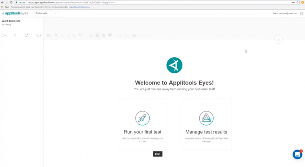This screenshot has height=167, width=305.
Task: Select the list view layout icon
Action: click(x=97, y=35)
